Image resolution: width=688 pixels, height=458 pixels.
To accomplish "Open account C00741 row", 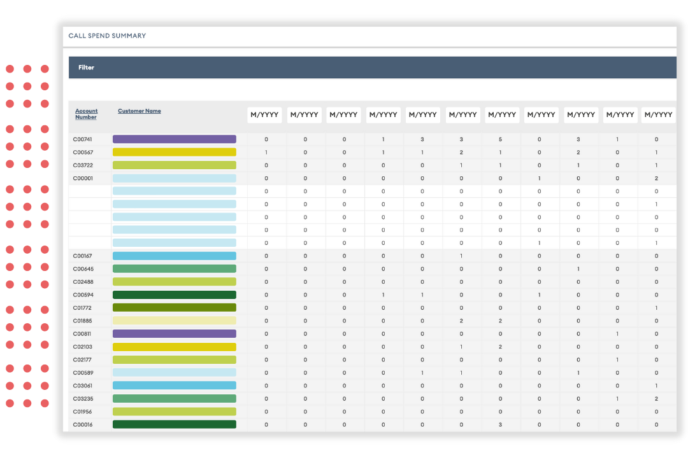I will pyautogui.click(x=82, y=139).
